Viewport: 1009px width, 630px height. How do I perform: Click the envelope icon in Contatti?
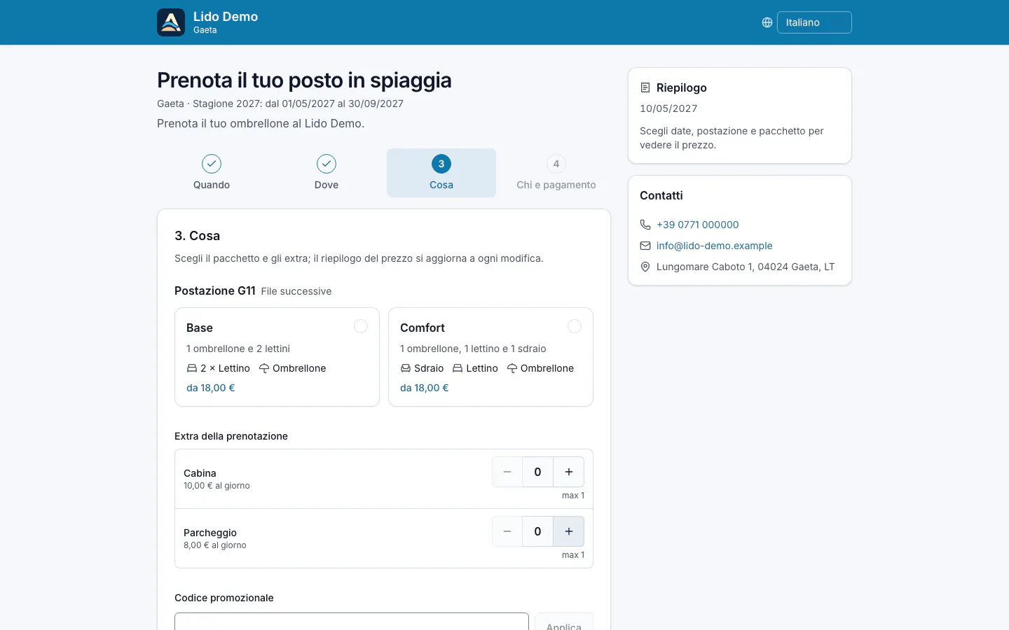pos(645,246)
